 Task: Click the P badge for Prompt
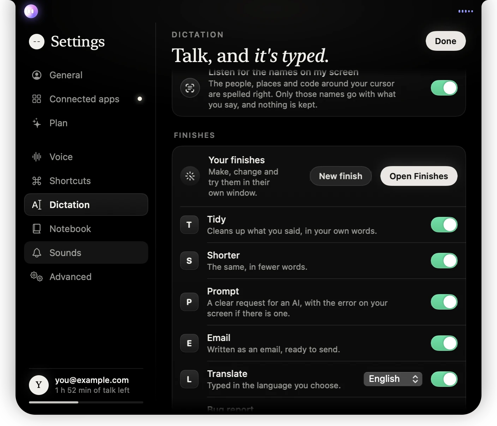click(189, 302)
